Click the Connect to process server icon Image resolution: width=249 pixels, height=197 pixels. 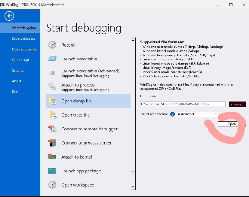(x=52, y=143)
